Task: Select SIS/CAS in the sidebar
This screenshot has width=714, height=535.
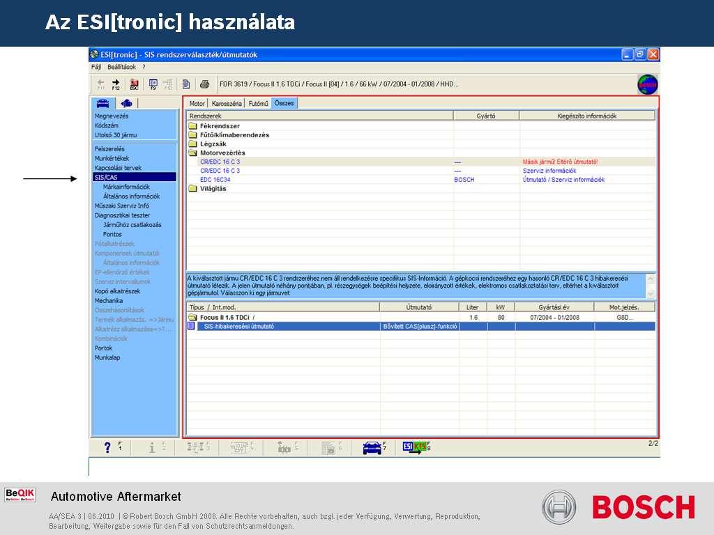Action: (x=135, y=178)
